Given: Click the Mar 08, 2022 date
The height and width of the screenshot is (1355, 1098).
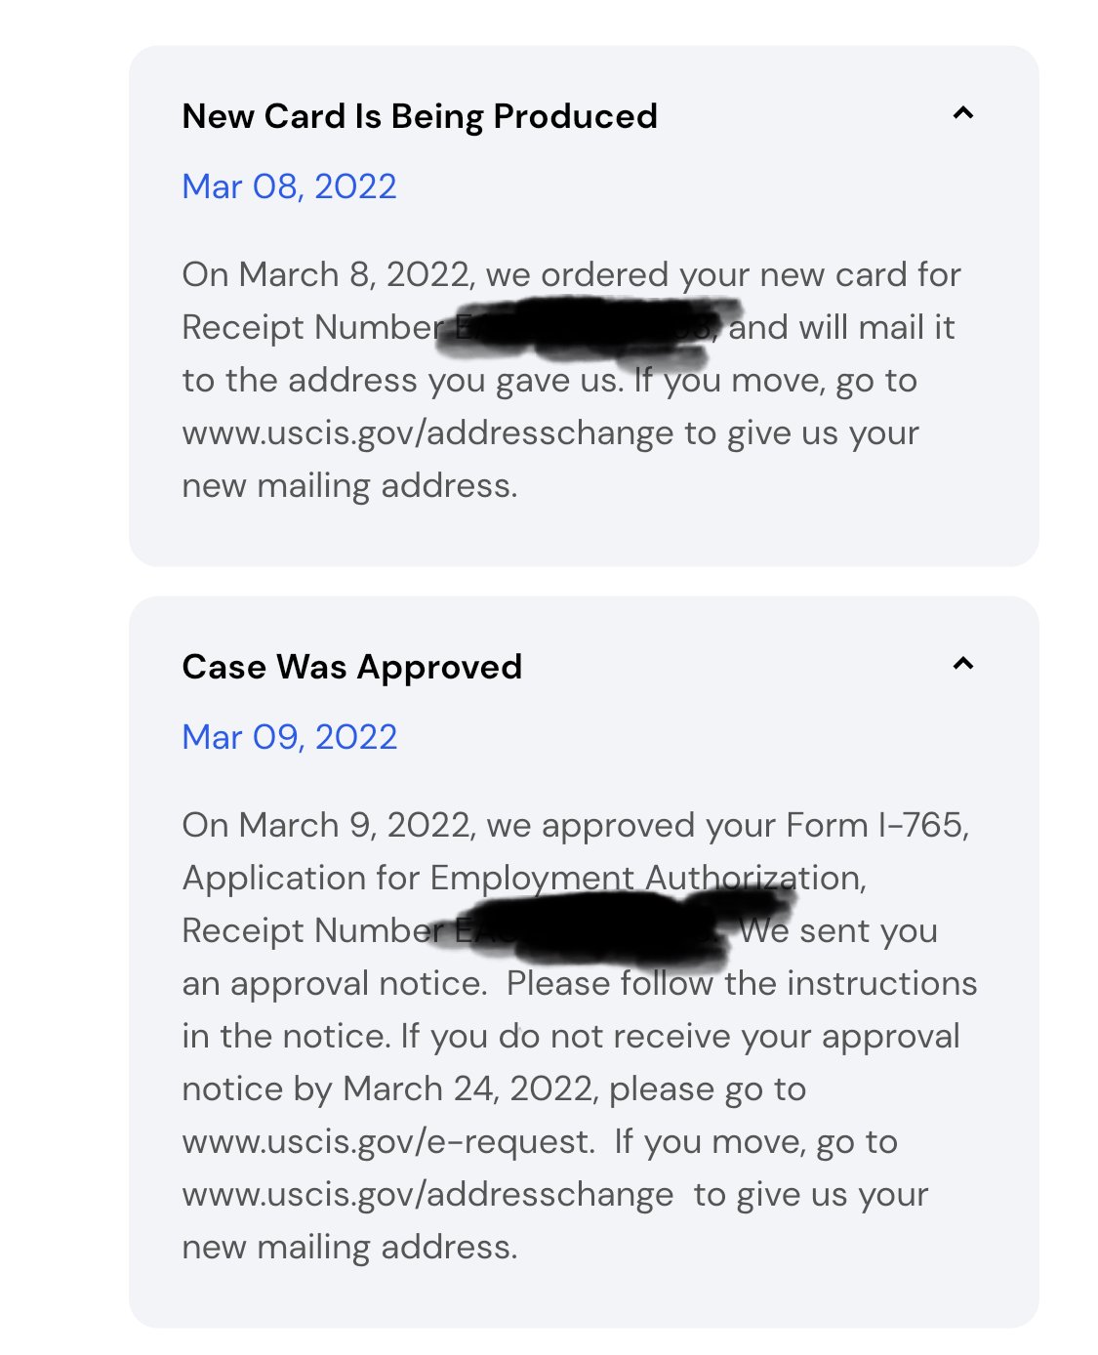Looking at the screenshot, I should [x=290, y=186].
